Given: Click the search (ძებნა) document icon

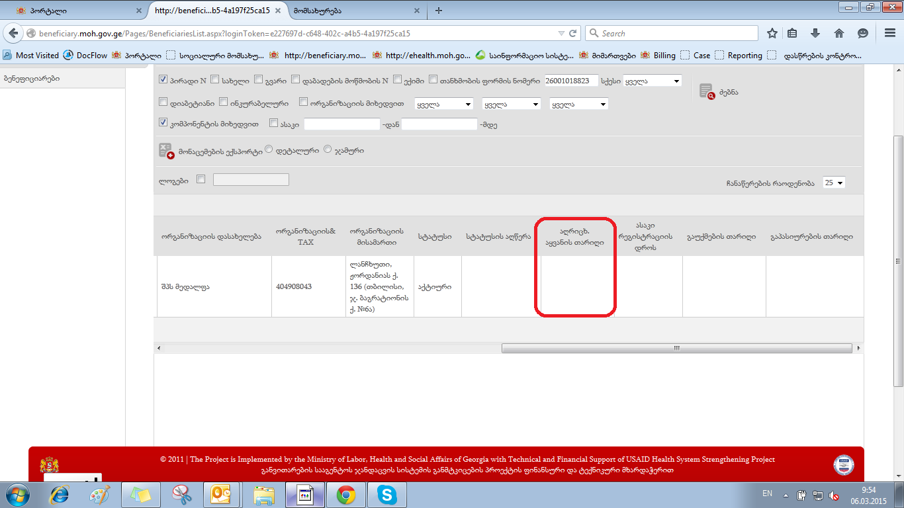Looking at the screenshot, I should (707, 92).
